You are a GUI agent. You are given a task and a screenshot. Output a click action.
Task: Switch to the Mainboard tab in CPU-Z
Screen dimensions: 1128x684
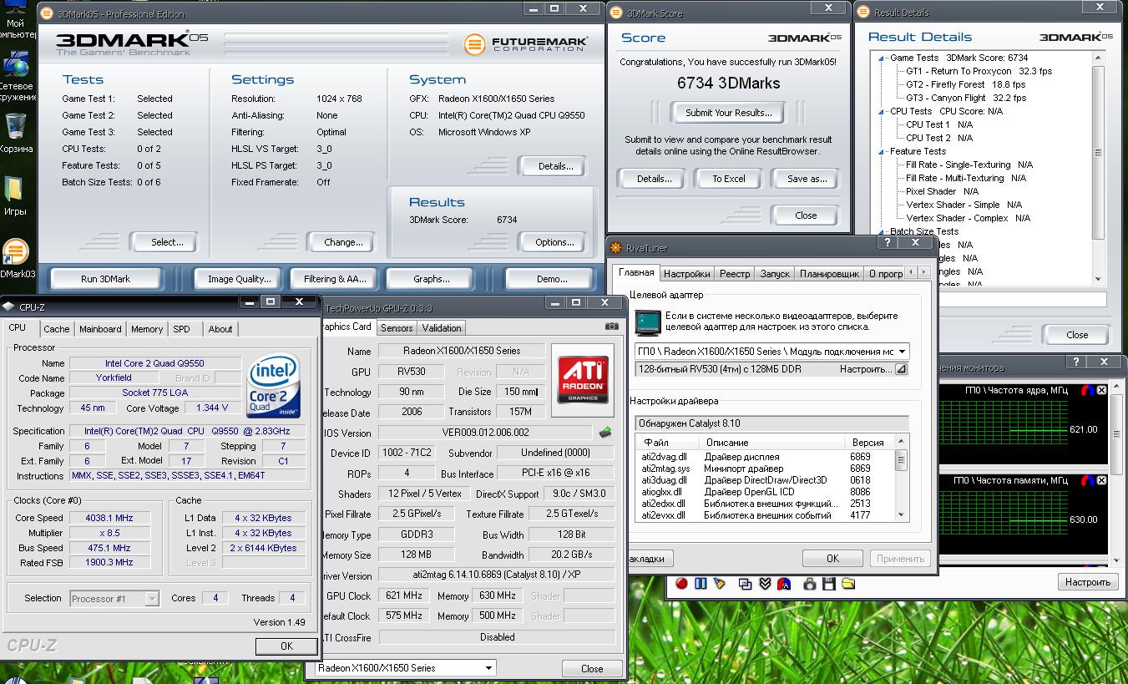(100, 329)
